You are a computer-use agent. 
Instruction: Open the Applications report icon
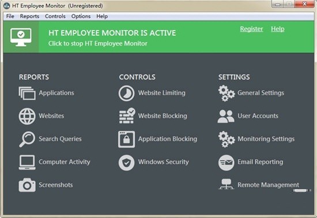(27, 93)
